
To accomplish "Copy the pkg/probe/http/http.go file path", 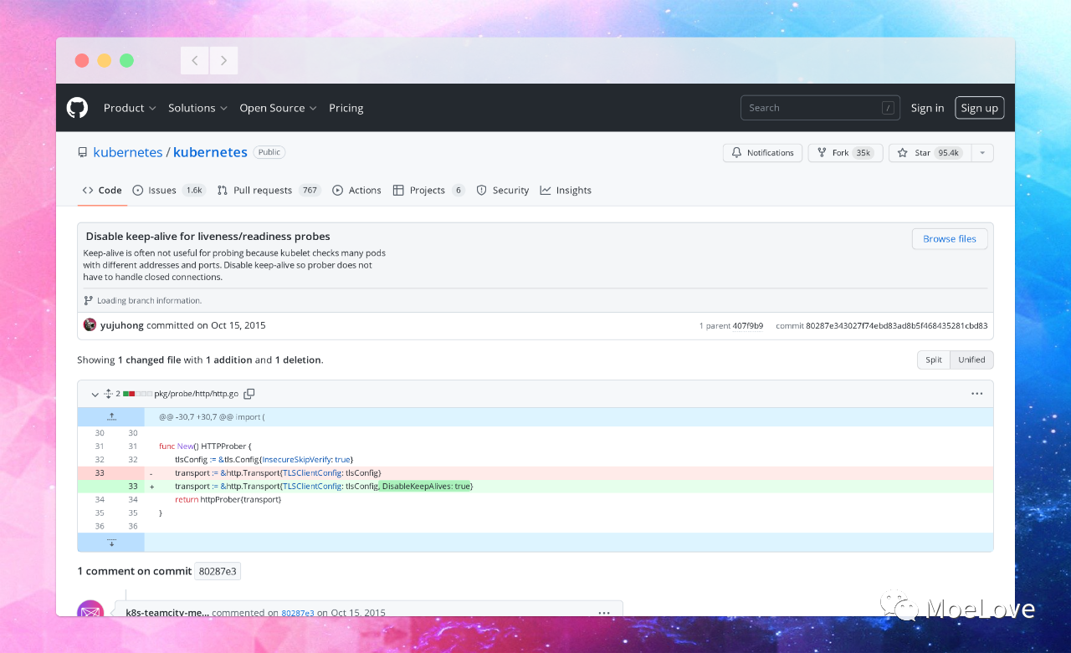I will 249,394.
